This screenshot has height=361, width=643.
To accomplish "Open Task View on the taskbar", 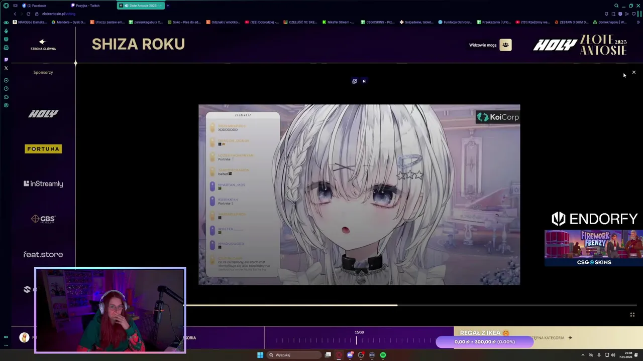I will tap(328, 355).
